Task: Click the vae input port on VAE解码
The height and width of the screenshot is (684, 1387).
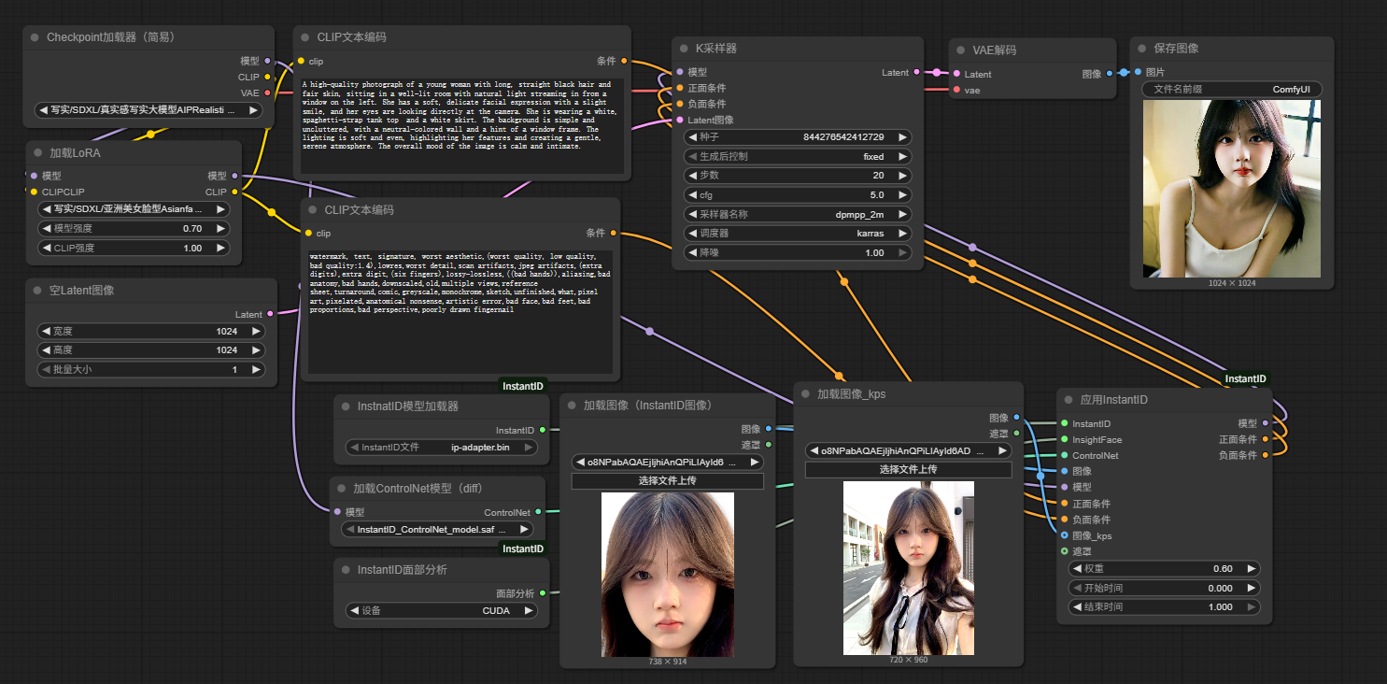Action: [955, 91]
